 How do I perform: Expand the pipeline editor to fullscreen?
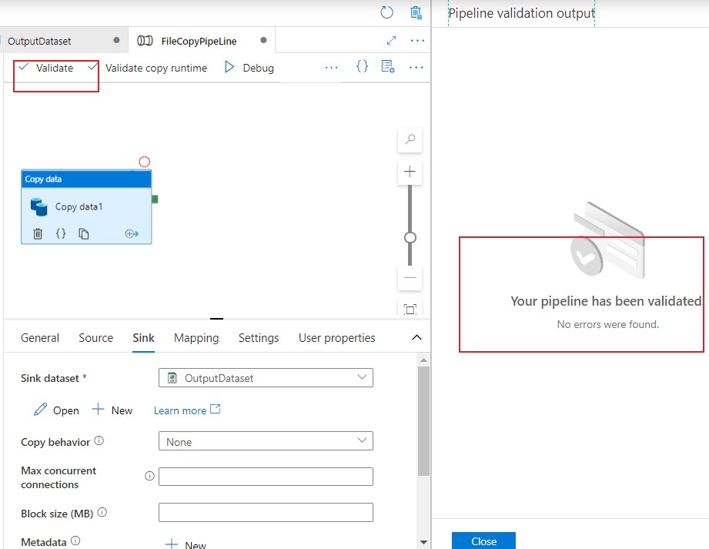click(x=392, y=41)
